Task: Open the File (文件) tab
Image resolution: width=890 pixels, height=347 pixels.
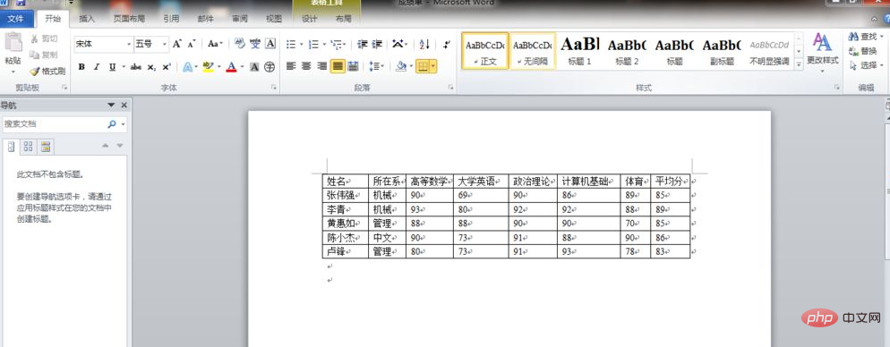Action: (x=15, y=19)
